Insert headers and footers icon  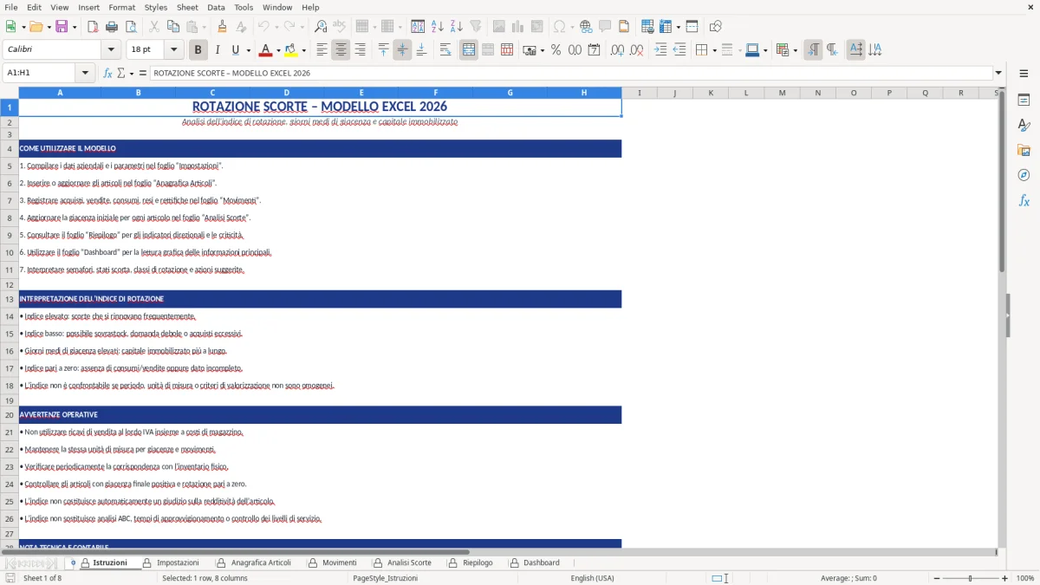pos(624,27)
